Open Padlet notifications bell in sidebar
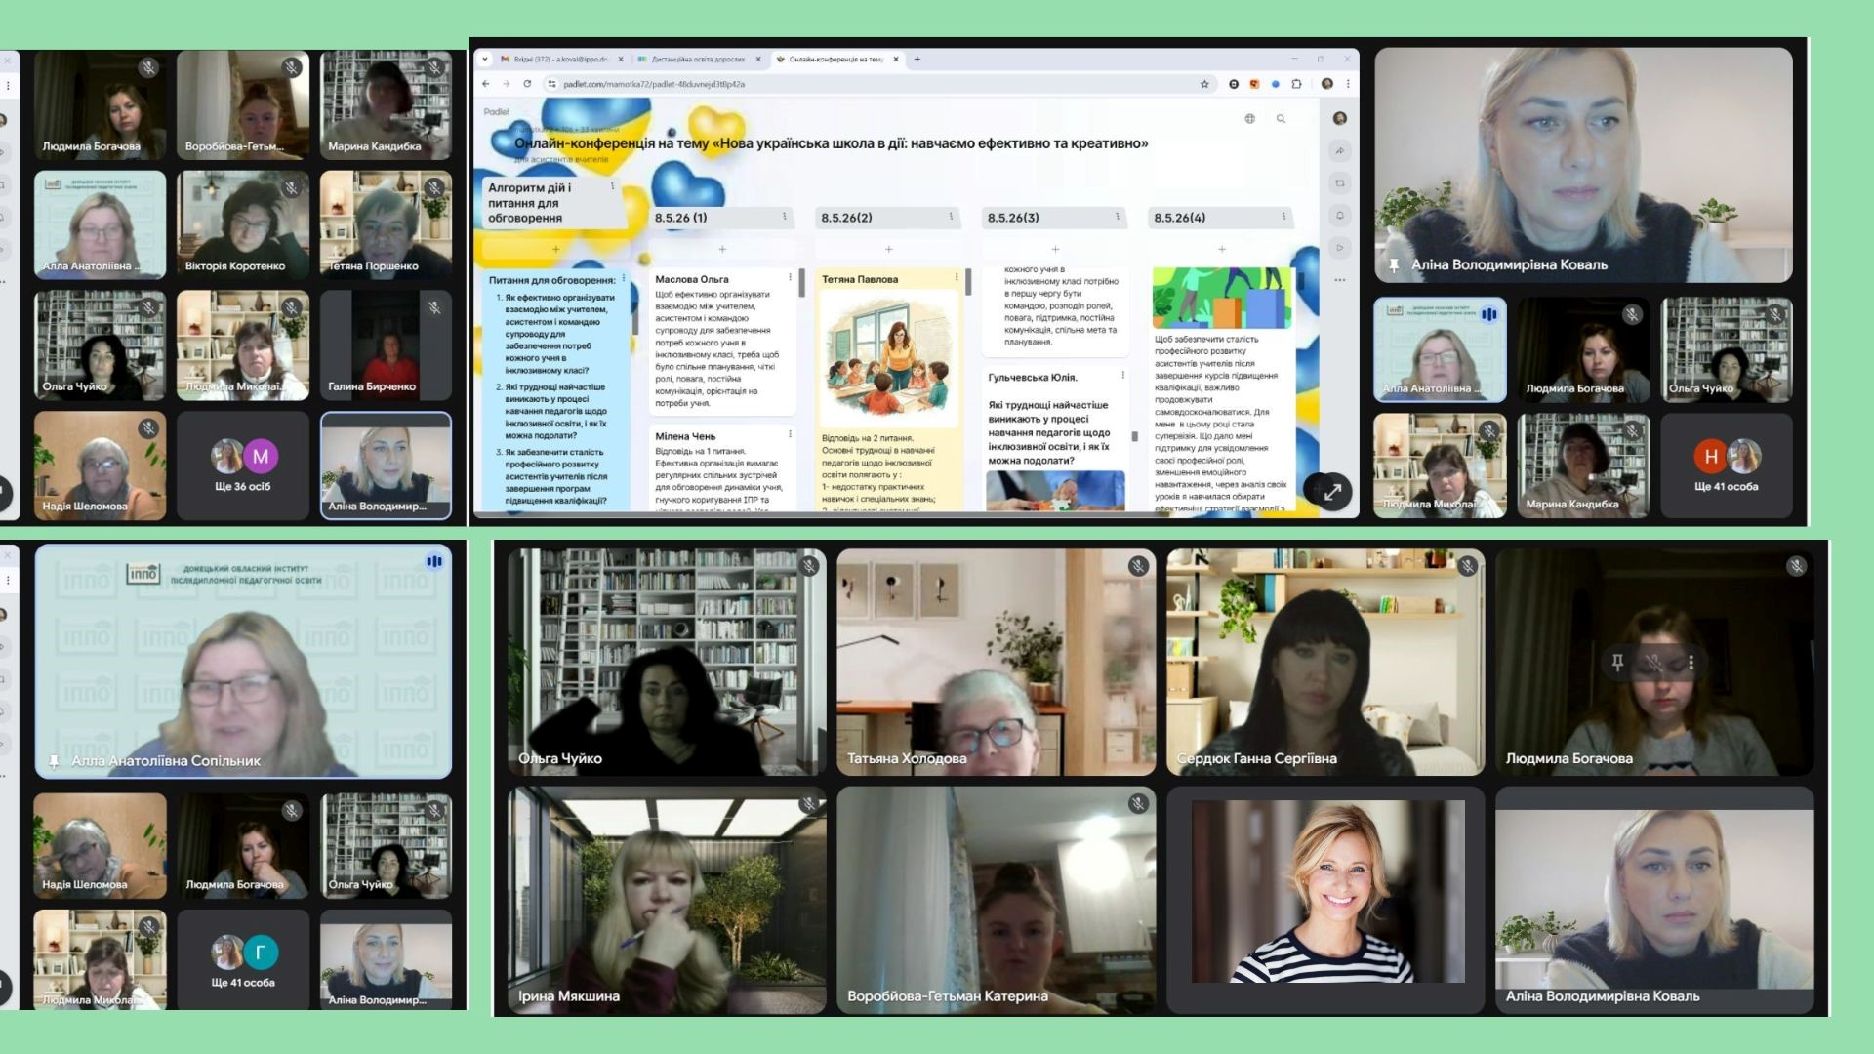This screenshot has height=1054, width=1874. coord(1340,215)
